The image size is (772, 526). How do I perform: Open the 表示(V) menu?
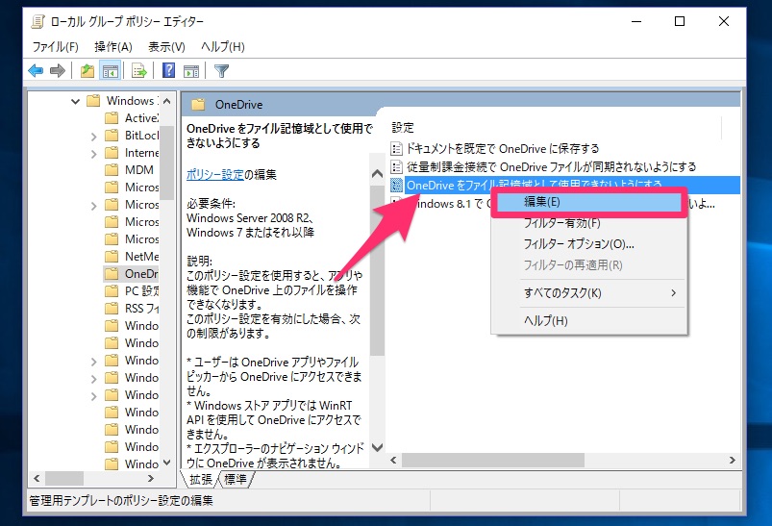click(x=166, y=47)
